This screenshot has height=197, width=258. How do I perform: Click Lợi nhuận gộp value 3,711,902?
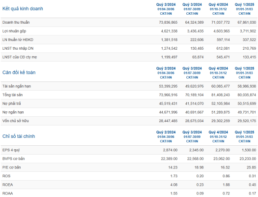click(248, 31)
